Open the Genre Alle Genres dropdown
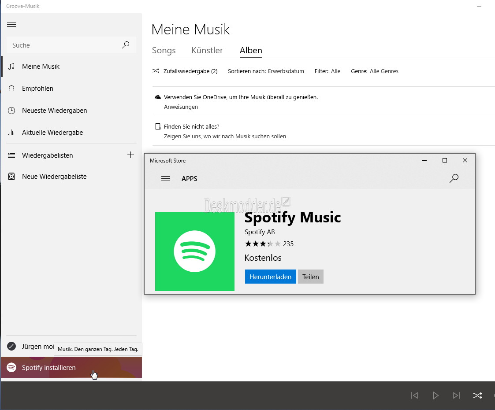This screenshot has height=410, width=495. (374, 71)
